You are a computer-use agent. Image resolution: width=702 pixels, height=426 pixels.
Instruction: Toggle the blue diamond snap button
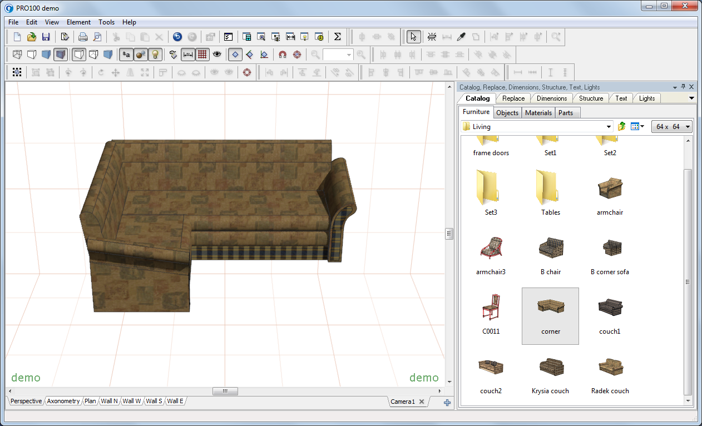pyautogui.click(x=235, y=55)
